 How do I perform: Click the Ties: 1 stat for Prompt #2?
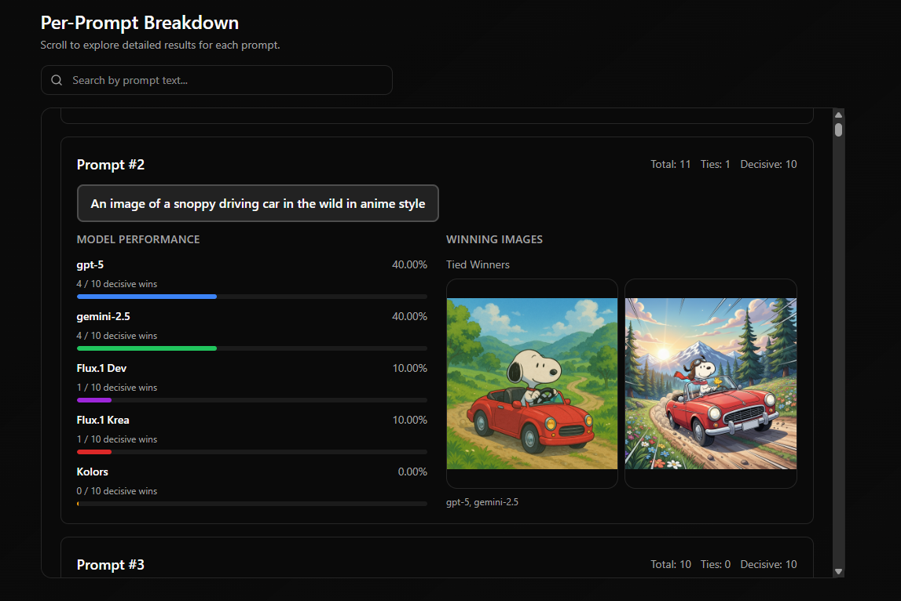tap(715, 164)
